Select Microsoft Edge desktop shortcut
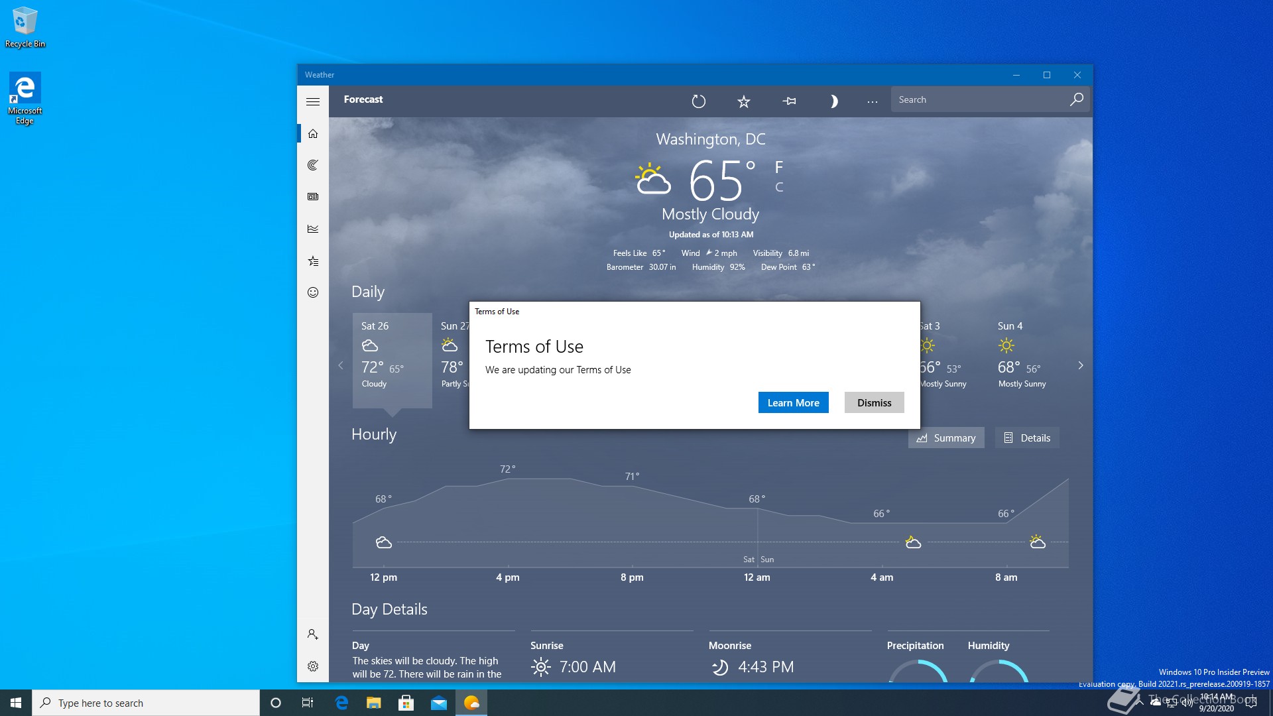This screenshot has width=1273, height=716. [25, 98]
